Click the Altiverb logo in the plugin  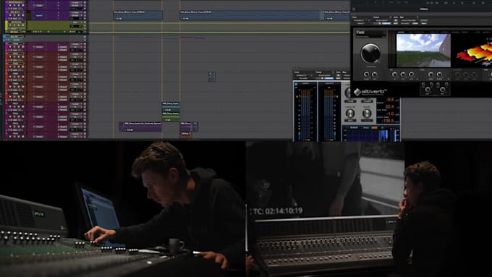(x=370, y=92)
